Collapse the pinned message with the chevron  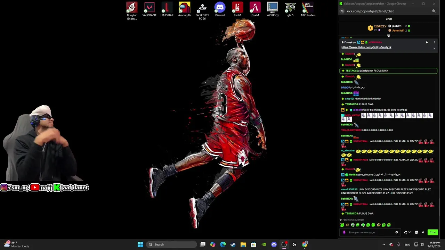[434, 48]
